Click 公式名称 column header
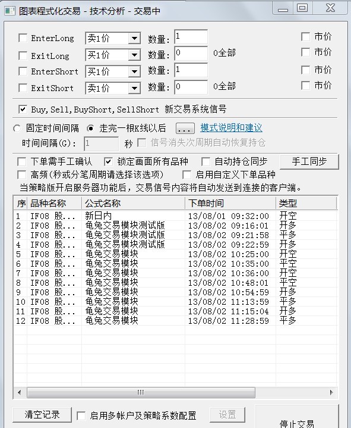Viewport: 351px width, 428px height. pyautogui.click(x=133, y=203)
